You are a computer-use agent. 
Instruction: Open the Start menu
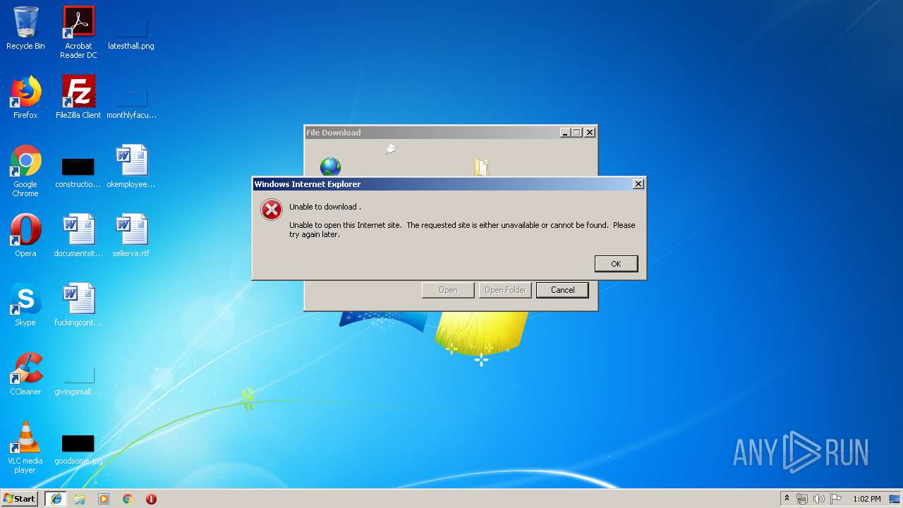coord(20,499)
